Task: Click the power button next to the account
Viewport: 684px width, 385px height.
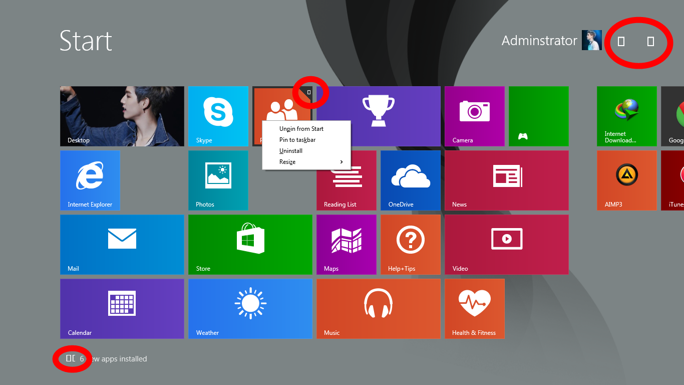Action: (621, 42)
